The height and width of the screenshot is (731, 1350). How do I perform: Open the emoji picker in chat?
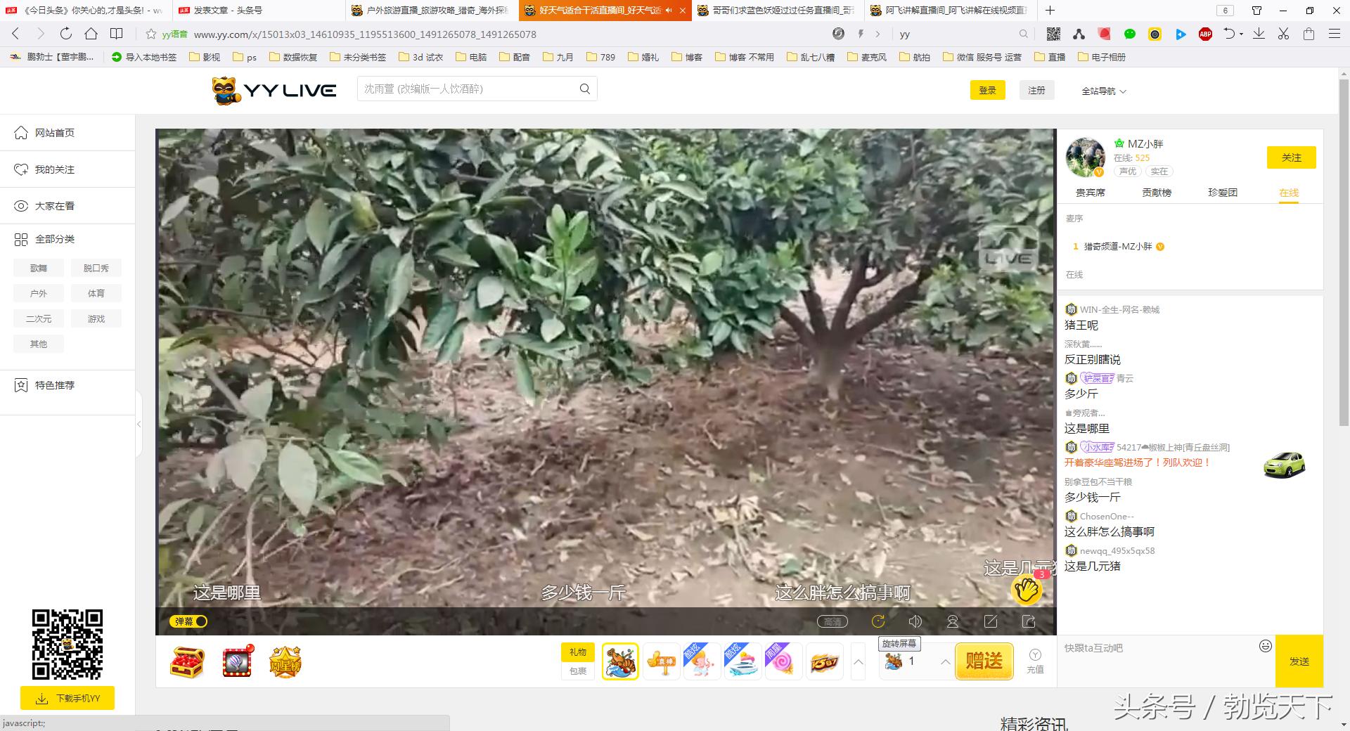click(1265, 646)
